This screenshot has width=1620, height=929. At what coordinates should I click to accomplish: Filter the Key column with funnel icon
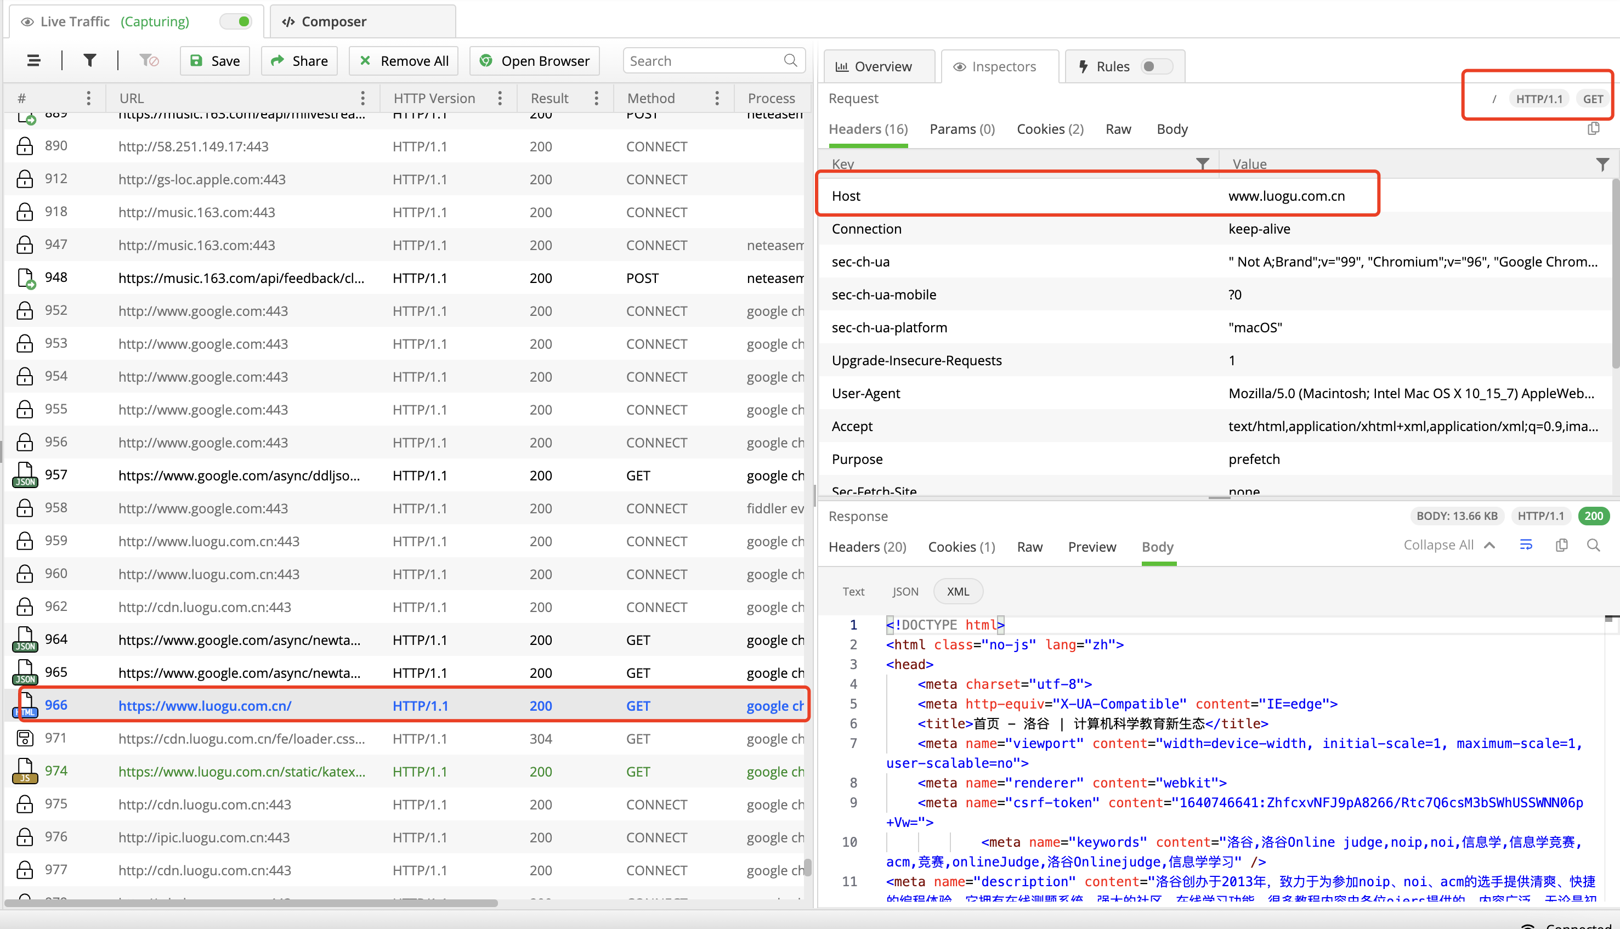1202,164
